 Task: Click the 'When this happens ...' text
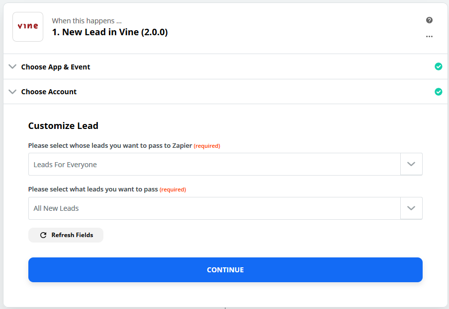coord(87,21)
